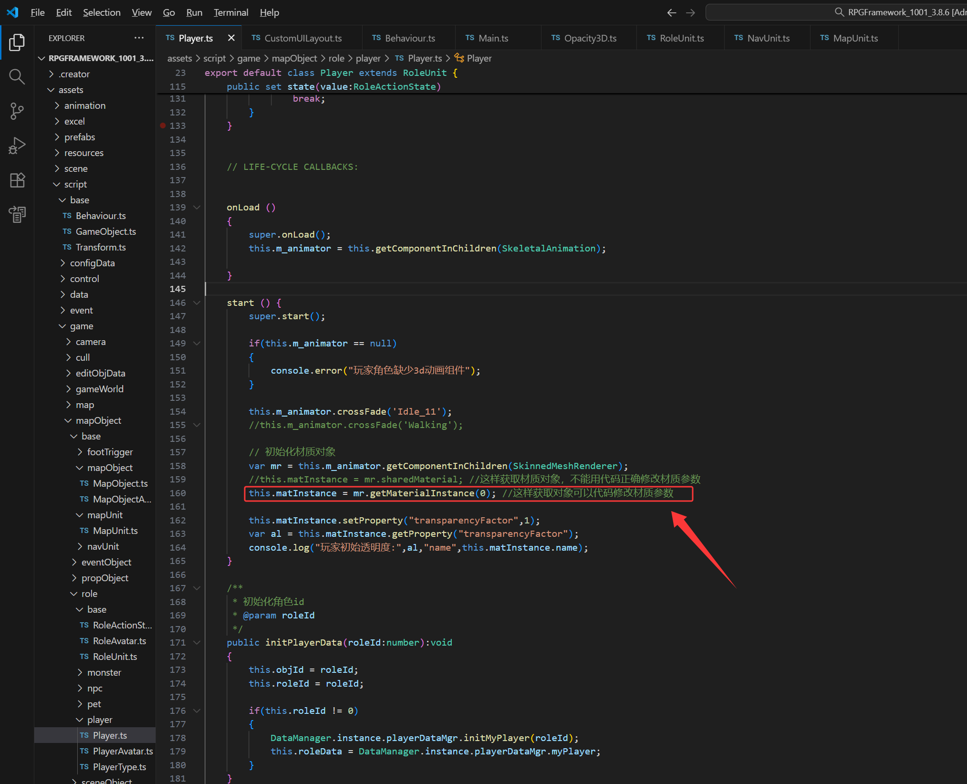Image resolution: width=967 pixels, height=784 pixels.
Task: Fold the start function at line 146
Action: (x=197, y=303)
